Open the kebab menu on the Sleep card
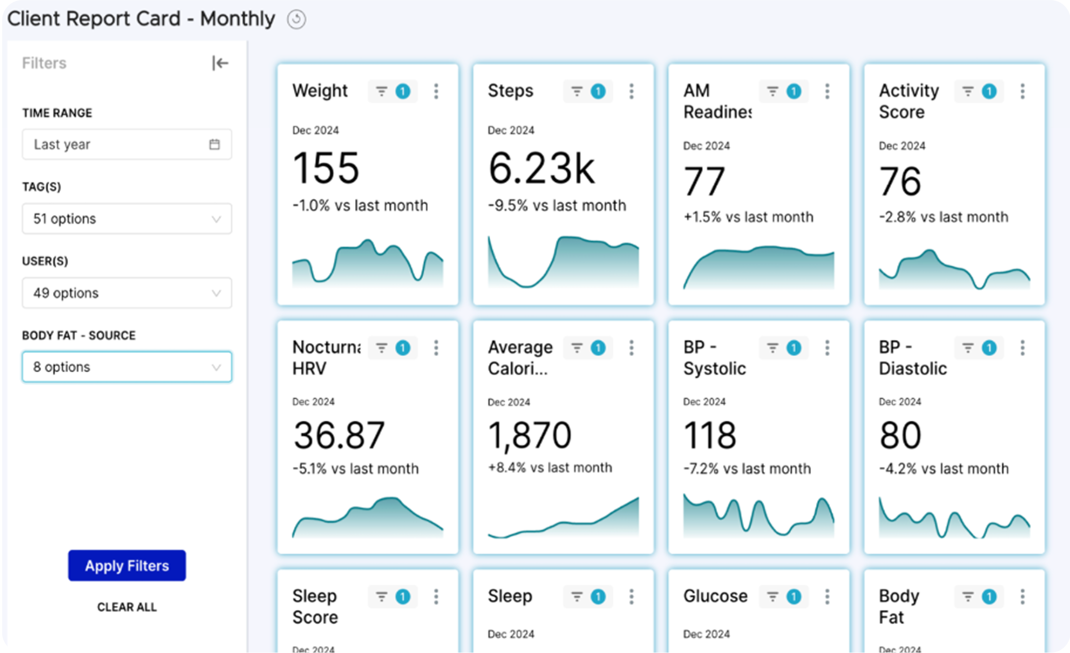The height and width of the screenshot is (653, 1070). 631,597
